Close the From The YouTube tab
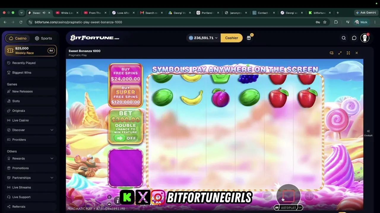The height and width of the screenshot is (213, 380). click(x=105, y=13)
